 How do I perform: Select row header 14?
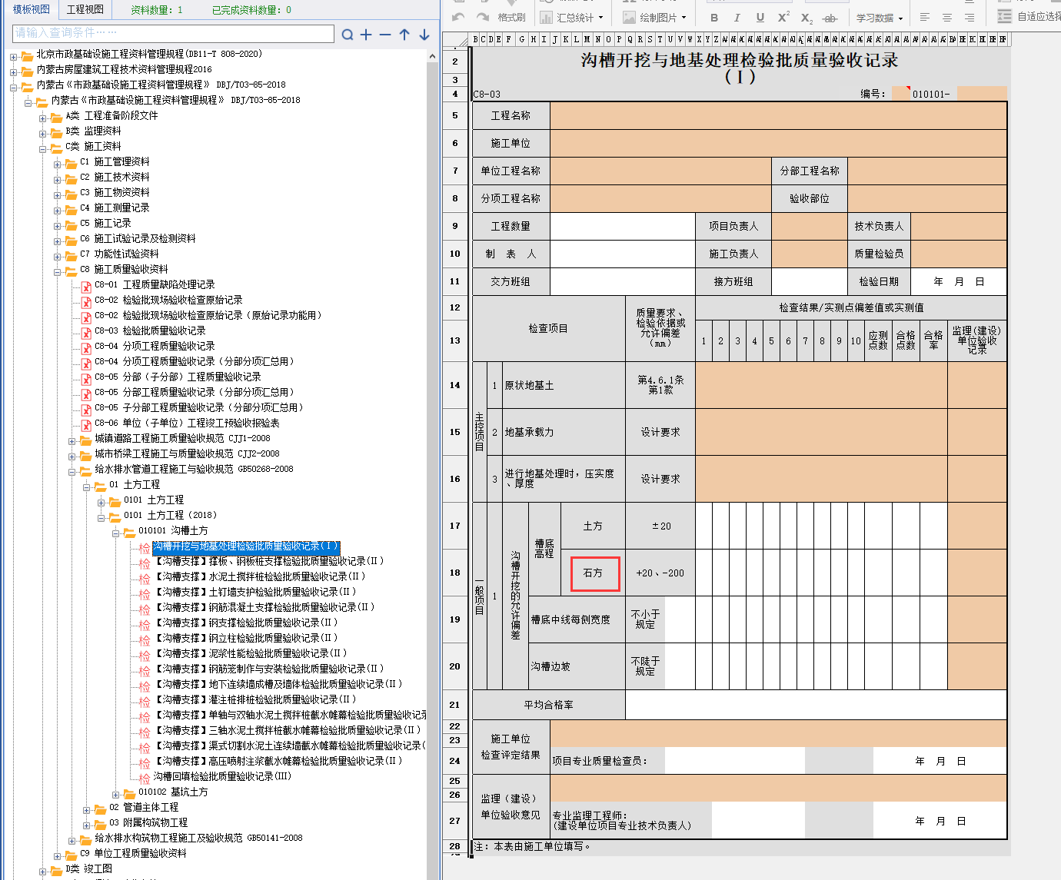pyautogui.click(x=455, y=385)
